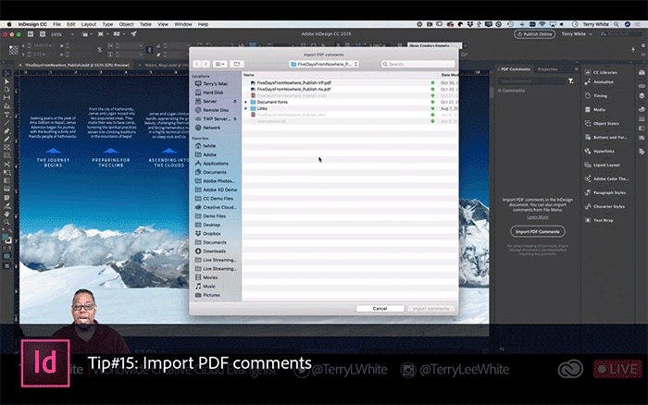Screen dimensions: 648x405
Task: Click the Cancel button in dialog
Action: point(380,308)
